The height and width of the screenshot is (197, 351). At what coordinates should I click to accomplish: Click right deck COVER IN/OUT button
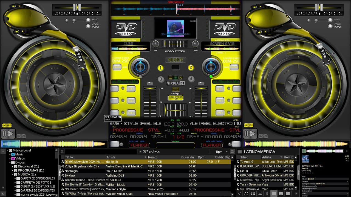pyautogui.click(x=330, y=26)
